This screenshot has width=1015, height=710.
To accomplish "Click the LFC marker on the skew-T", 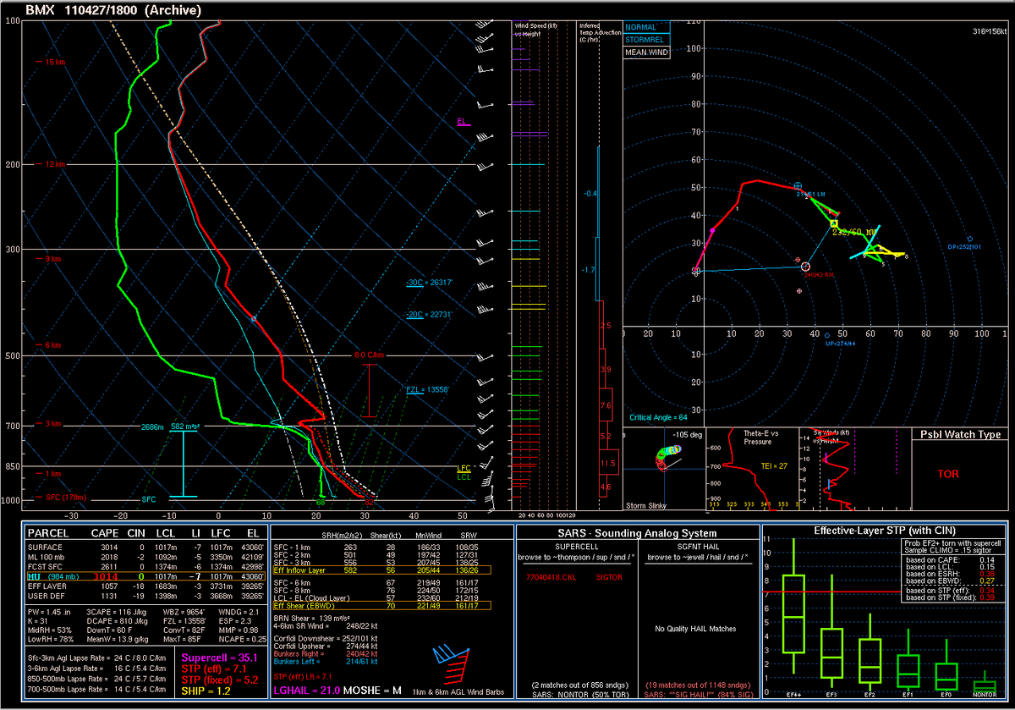I will (x=464, y=468).
